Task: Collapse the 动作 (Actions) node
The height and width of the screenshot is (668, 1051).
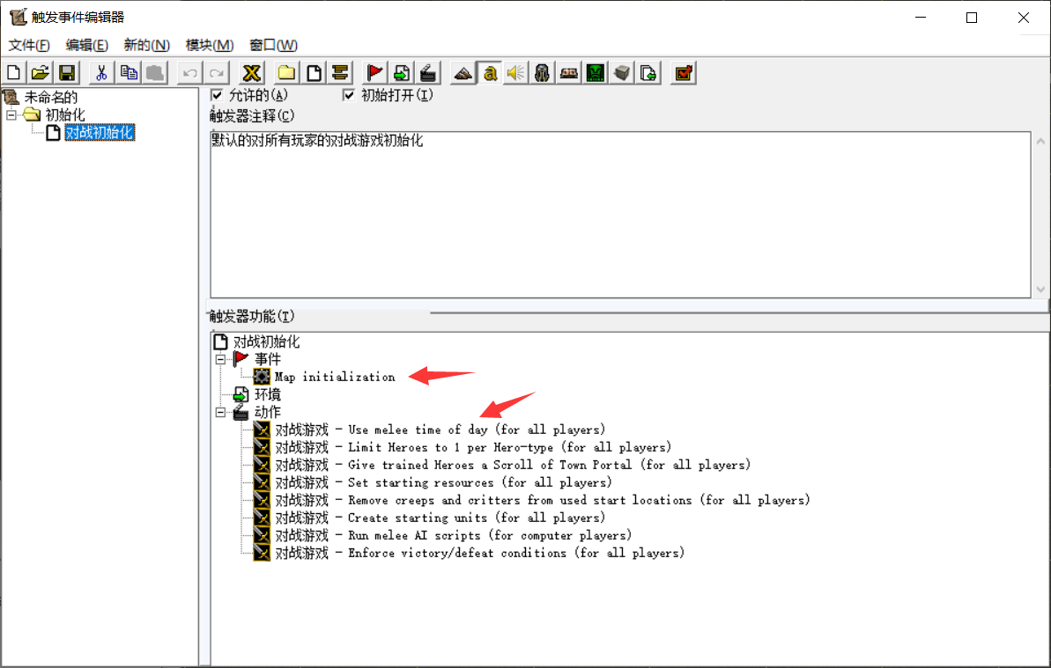Action: point(220,412)
